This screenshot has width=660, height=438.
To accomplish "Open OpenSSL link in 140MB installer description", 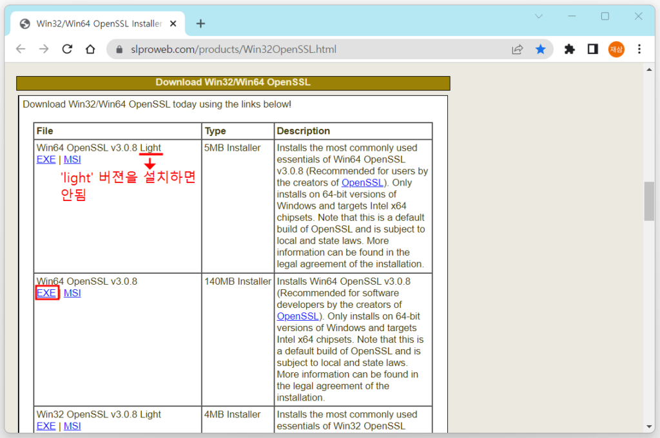I will pyautogui.click(x=298, y=316).
